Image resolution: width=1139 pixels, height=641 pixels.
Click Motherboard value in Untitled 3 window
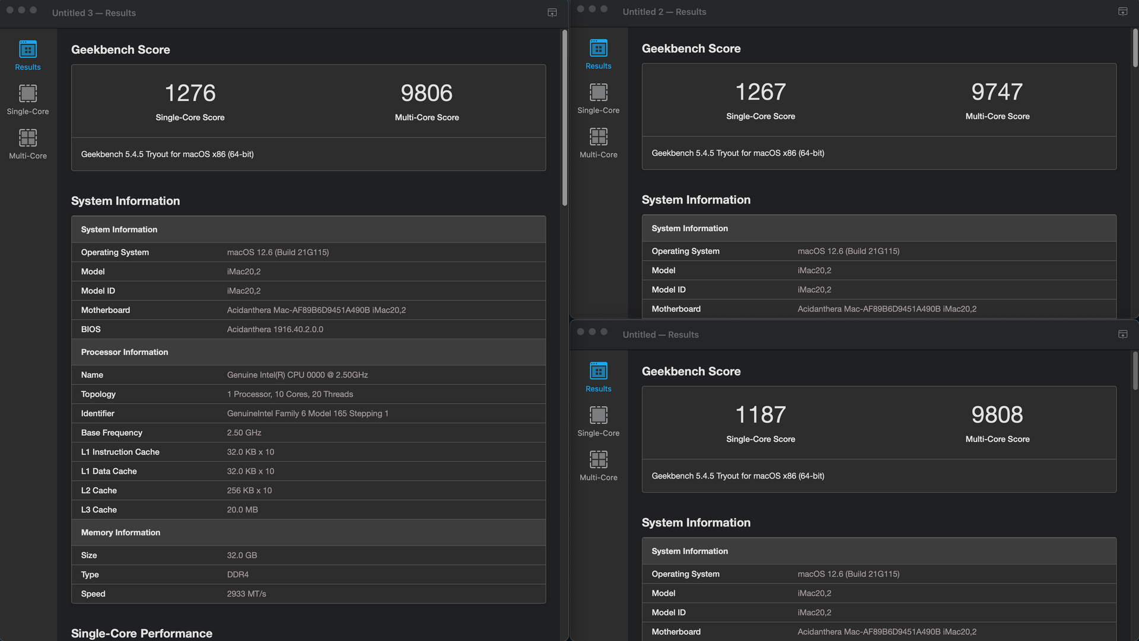tap(316, 310)
